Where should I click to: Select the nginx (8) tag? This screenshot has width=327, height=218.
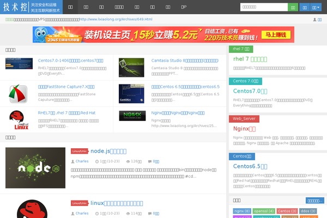click(242, 211)
